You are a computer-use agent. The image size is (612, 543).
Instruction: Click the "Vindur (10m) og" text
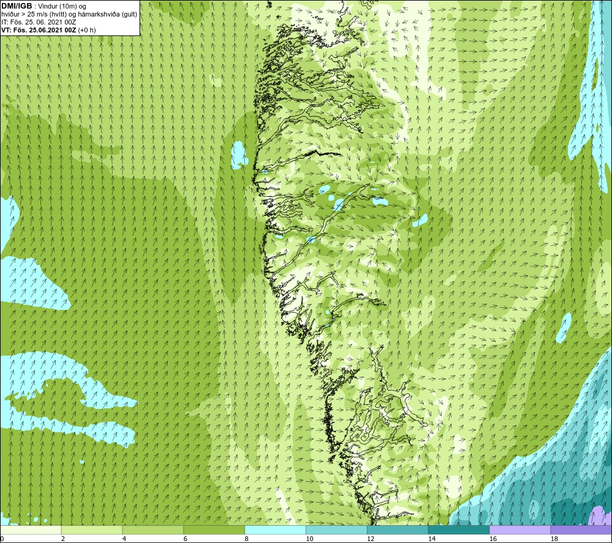pyautogui.click(x=63, y=7)
